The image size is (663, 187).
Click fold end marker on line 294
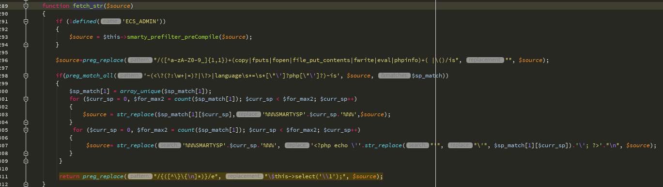click(x=26, y=45)
